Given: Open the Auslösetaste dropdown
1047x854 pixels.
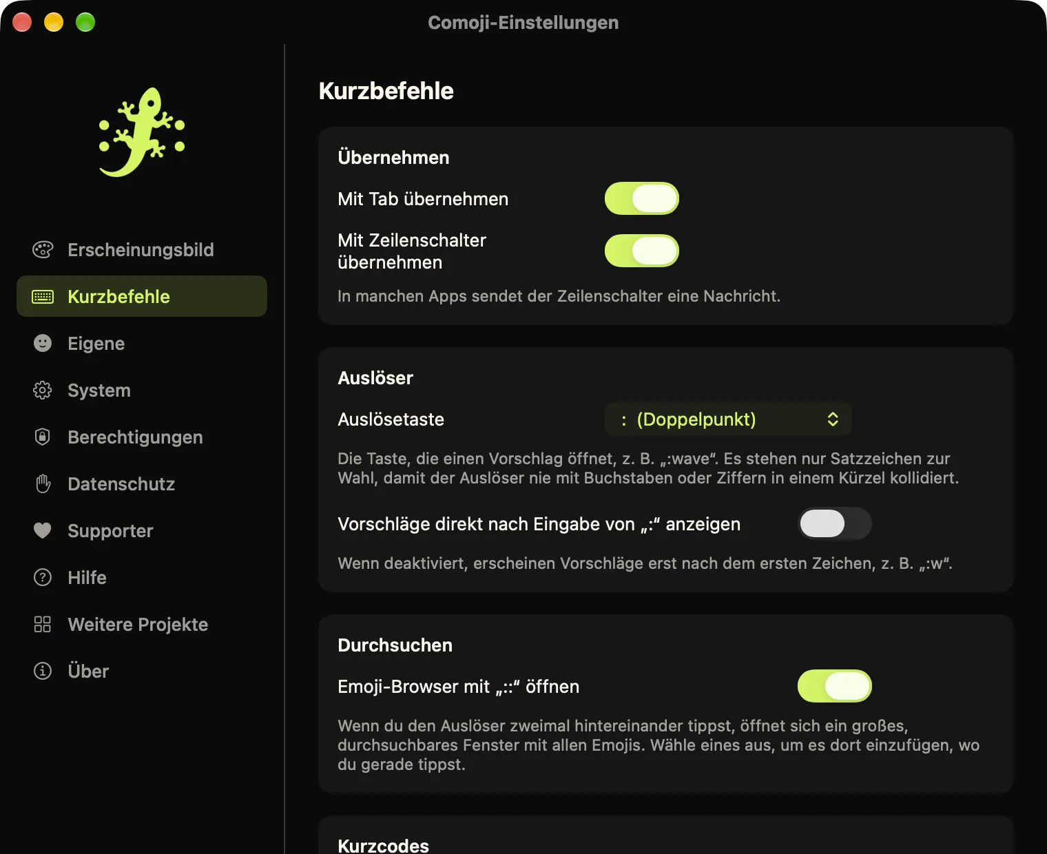Looking at the screenshot, I should (x=728, y=419).
